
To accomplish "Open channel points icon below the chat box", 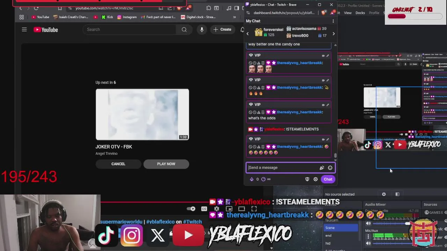I will pos(263,179).
